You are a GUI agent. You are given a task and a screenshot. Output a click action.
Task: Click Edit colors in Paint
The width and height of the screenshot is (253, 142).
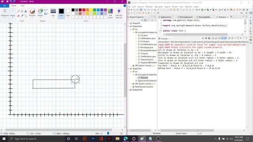pyautogui.click(x=110, y=13)
